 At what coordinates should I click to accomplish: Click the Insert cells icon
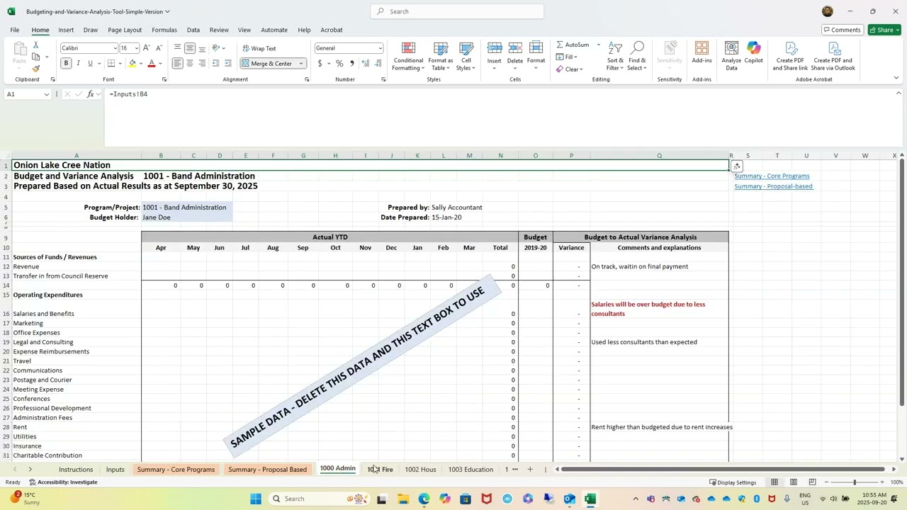pyautogui.click(x=495, y=48)
